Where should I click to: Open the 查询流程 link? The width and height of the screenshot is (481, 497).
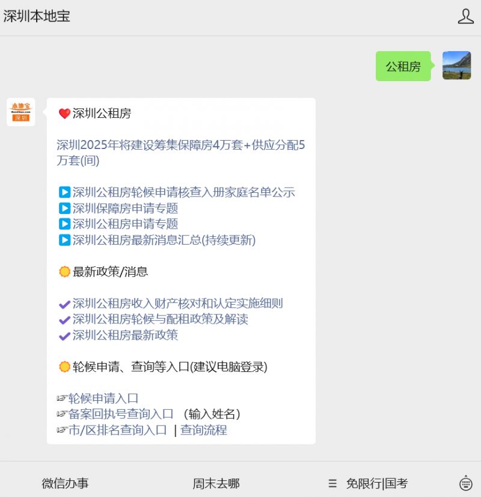tap(204, 430)
